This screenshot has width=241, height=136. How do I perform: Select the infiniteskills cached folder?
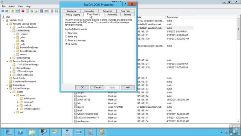tap(29, 99)
